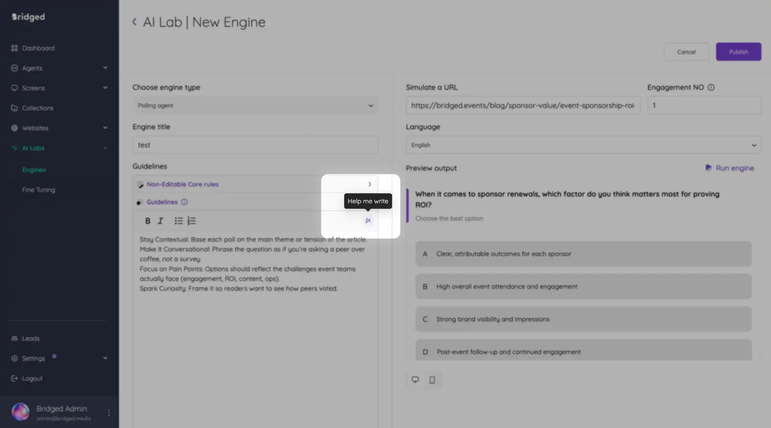Open the Fine Tuning page
This screenshot has width=771, height=428.
click(x=38, y=190)
